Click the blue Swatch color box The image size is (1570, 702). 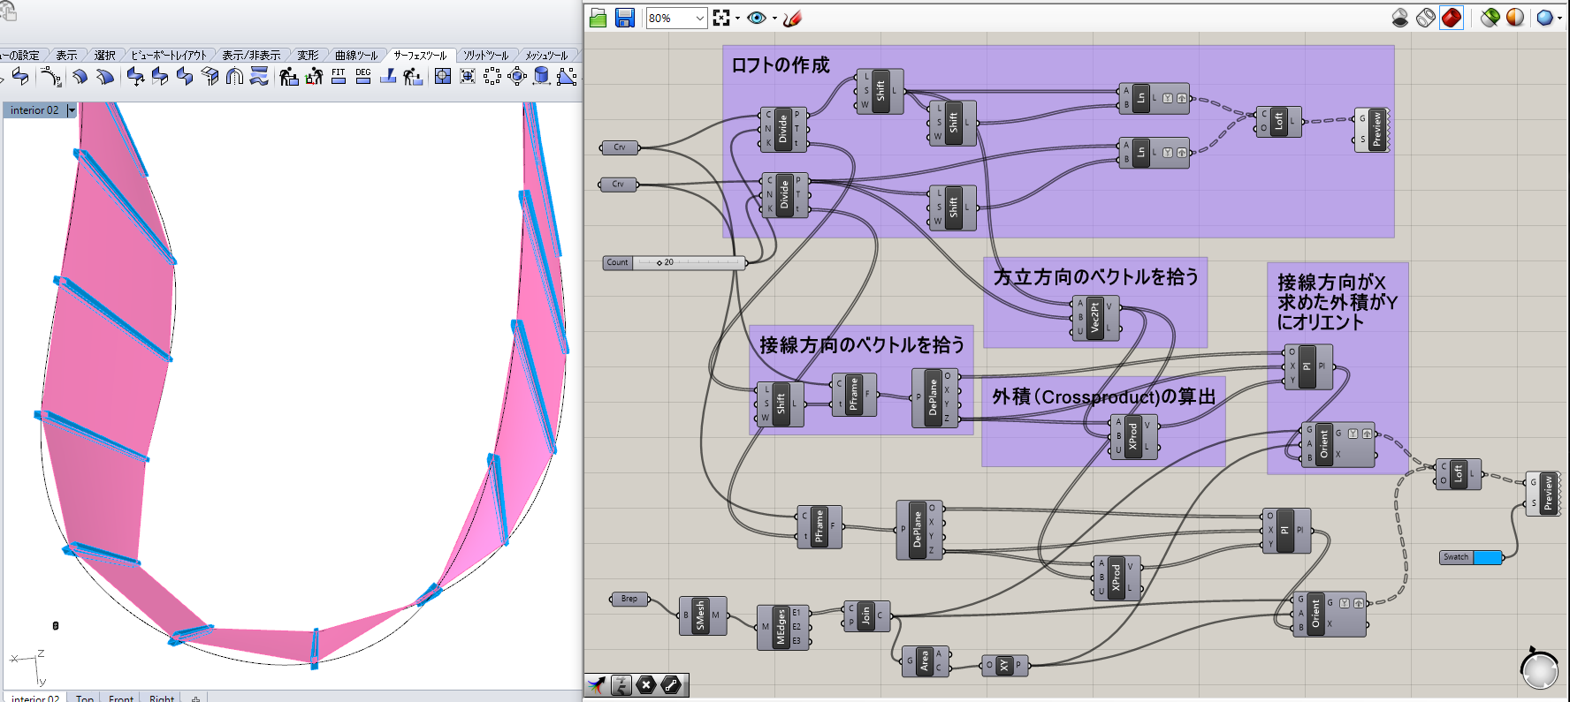click(1488, 557)
